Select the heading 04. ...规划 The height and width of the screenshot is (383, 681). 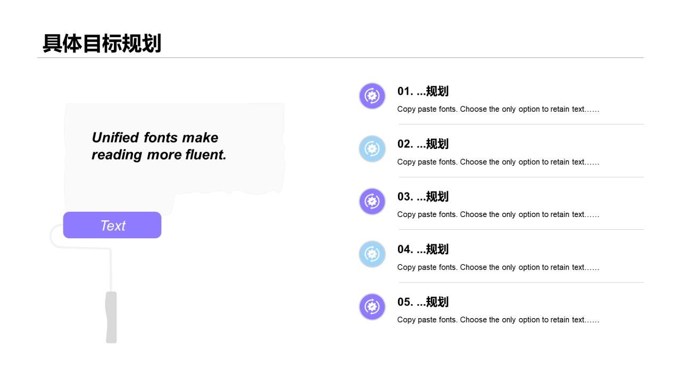(x=423, y=249)
